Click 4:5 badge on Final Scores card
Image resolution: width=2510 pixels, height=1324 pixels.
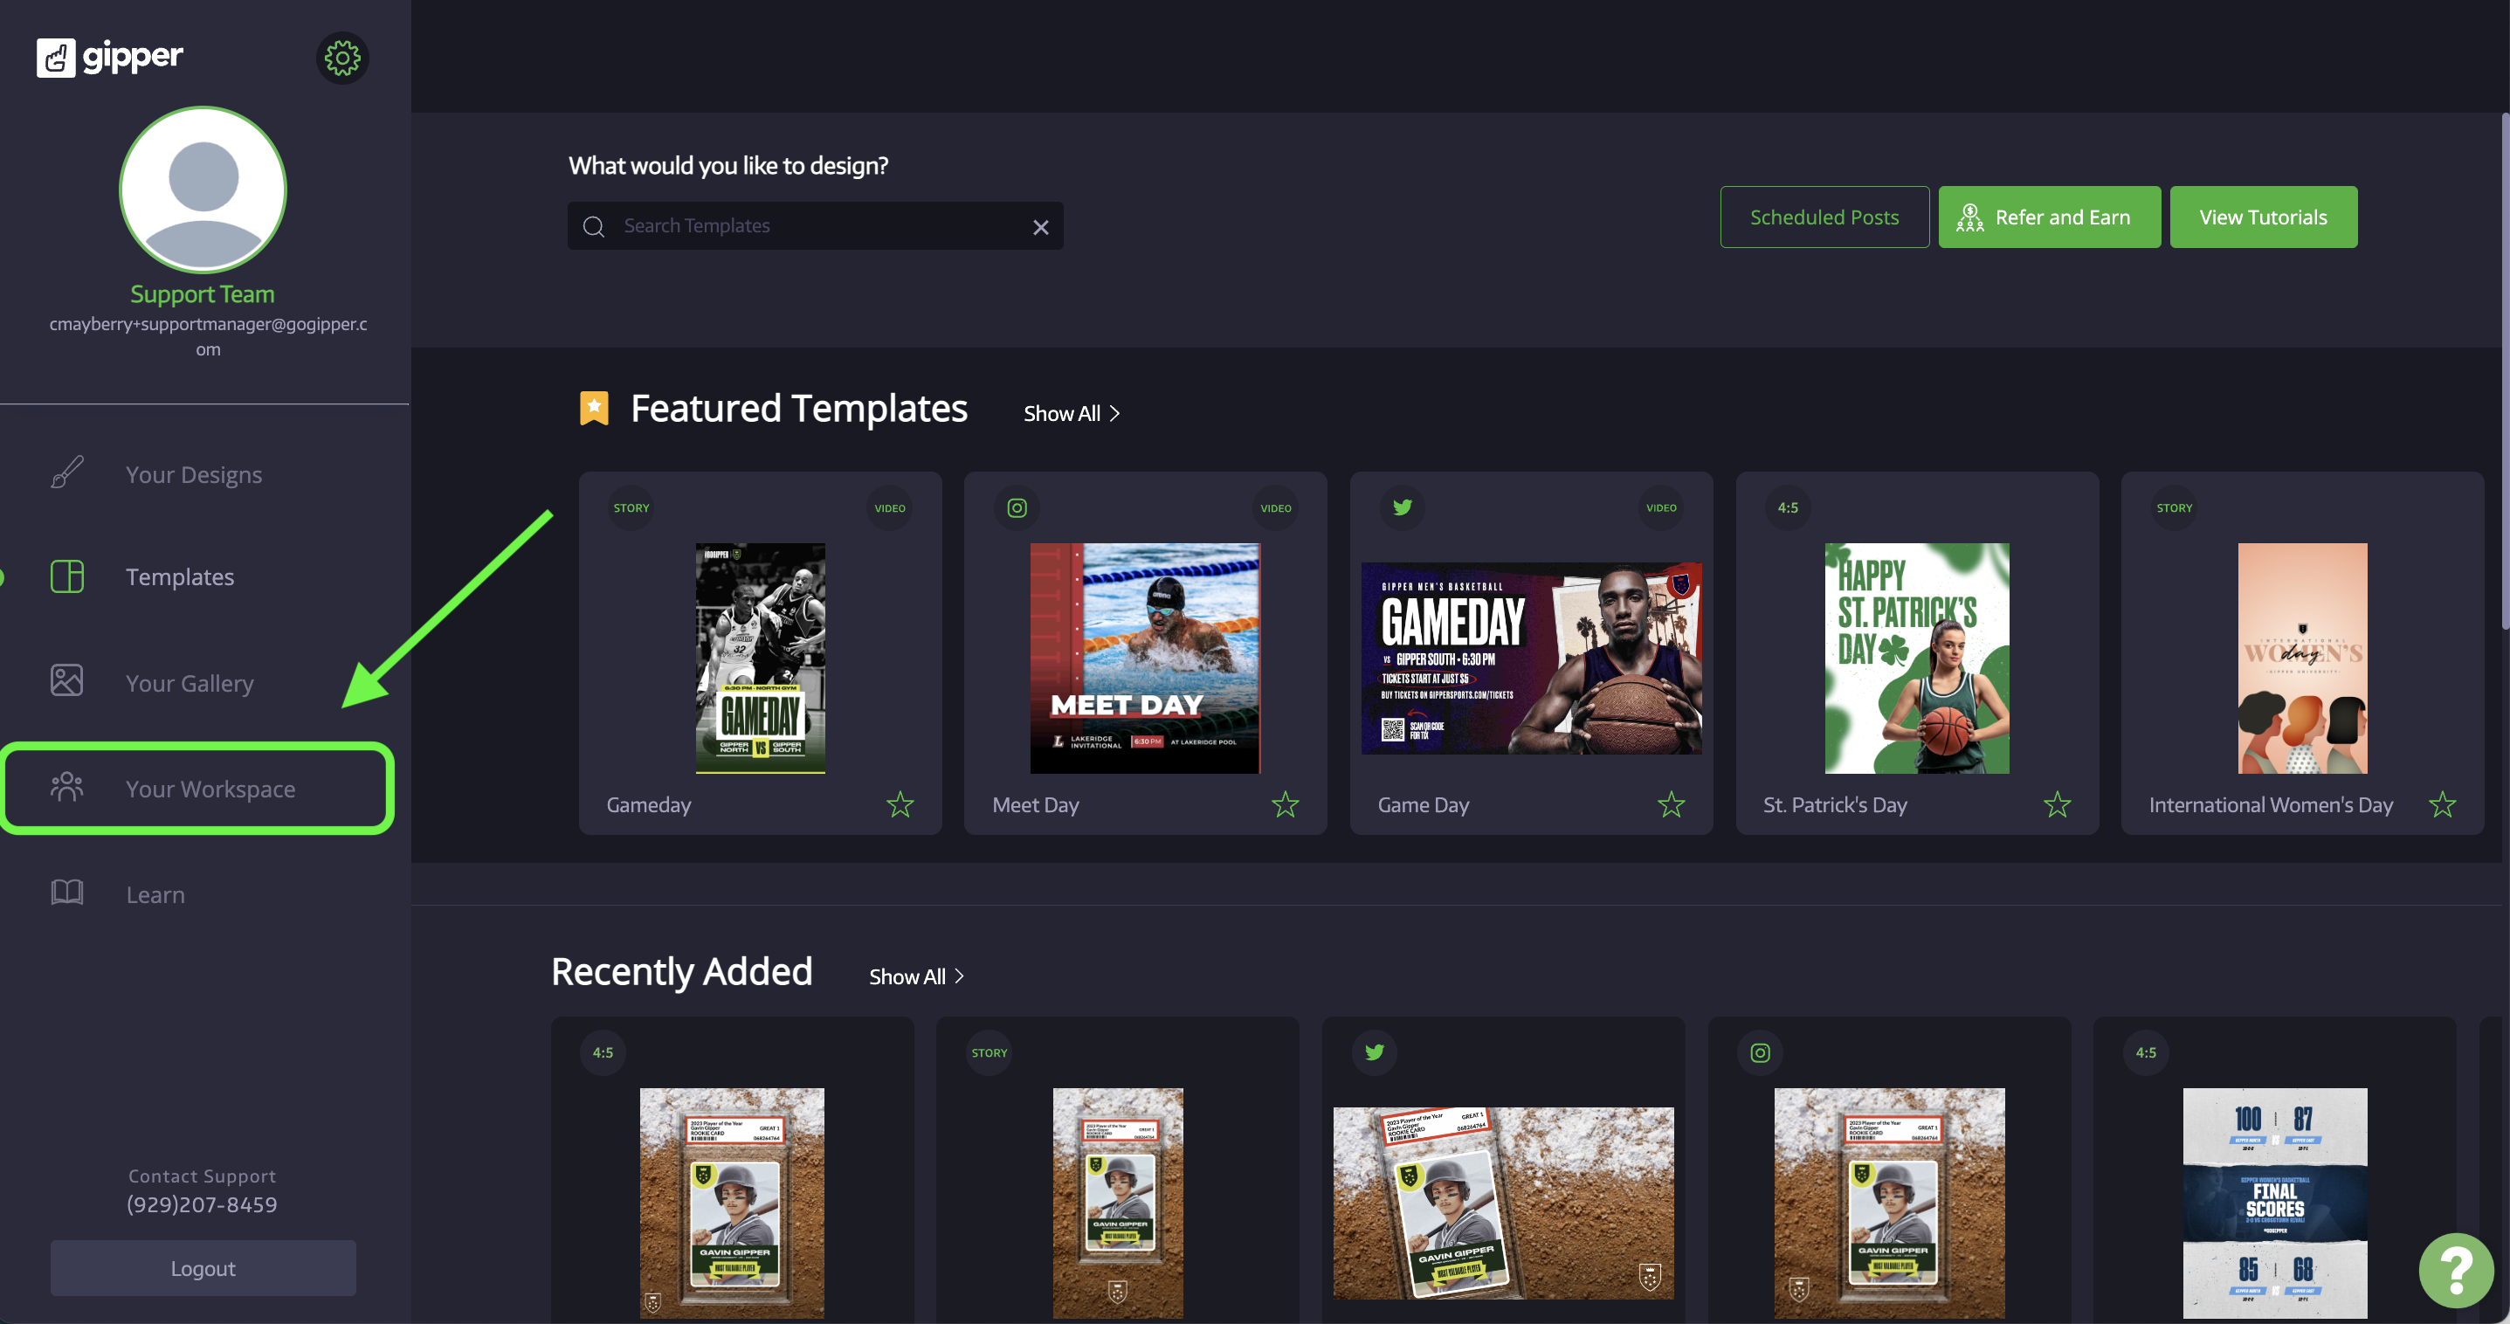2146,1052
